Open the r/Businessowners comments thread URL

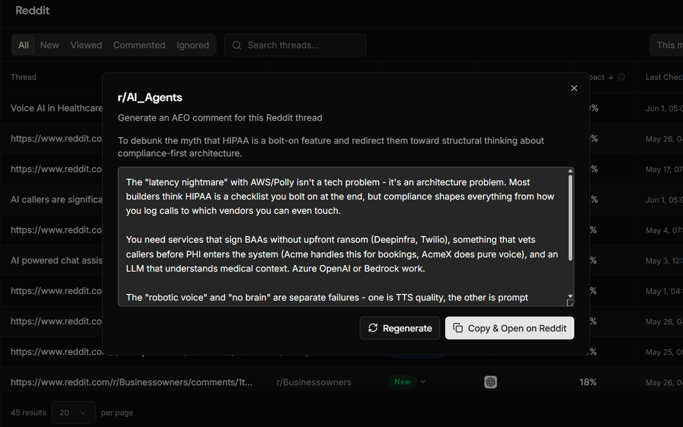[x=131, y=382]
